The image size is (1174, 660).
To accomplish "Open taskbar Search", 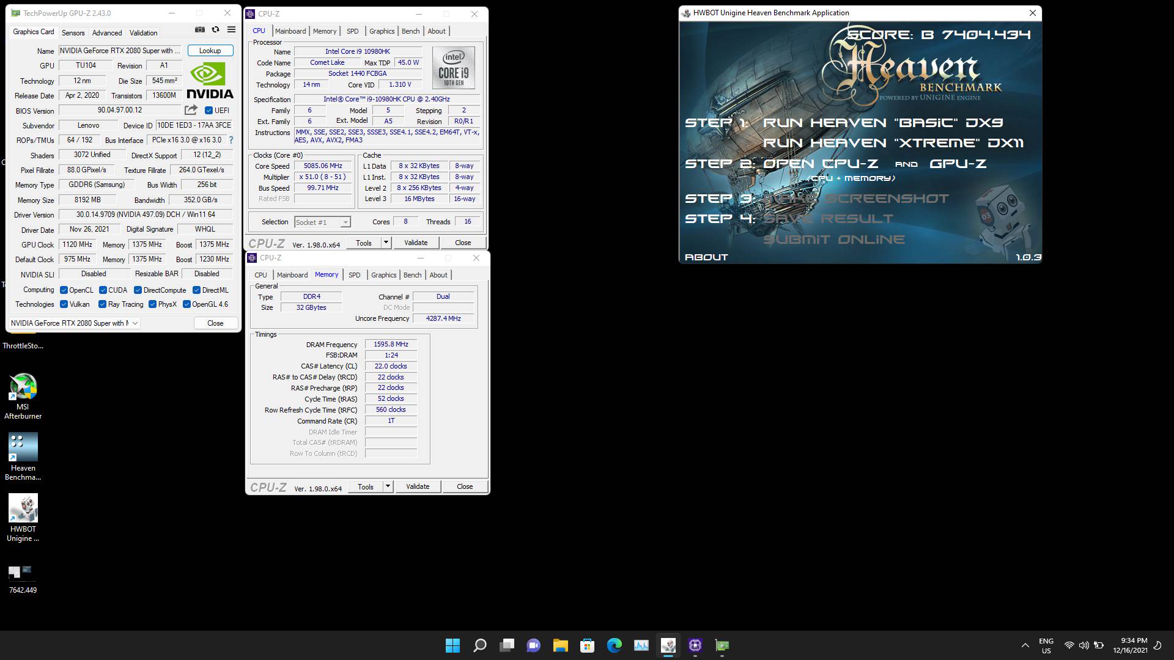I will [480, 645].
